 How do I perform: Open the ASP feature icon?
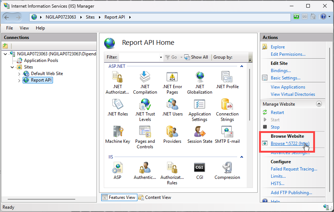pyautogui.click(x=117, y=171)
